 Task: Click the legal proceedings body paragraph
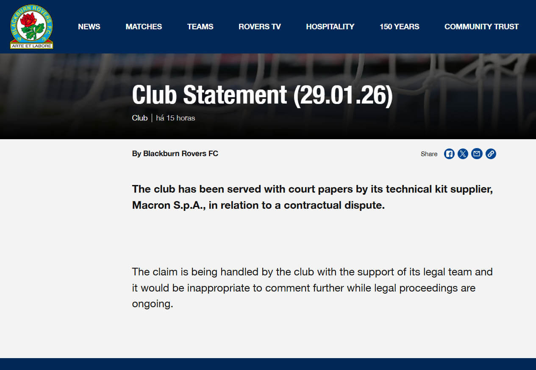point(312,288)
